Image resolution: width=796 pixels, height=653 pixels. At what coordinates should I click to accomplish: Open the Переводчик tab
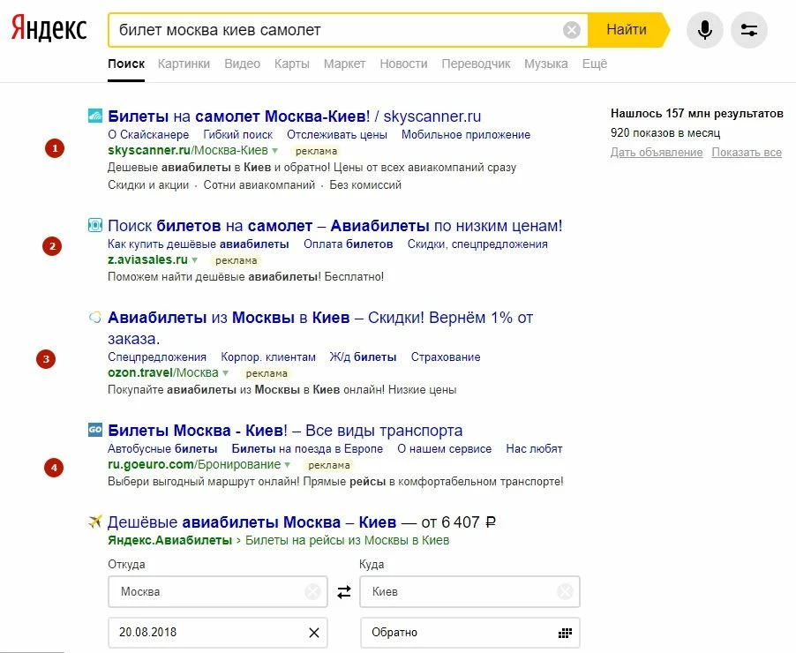pos(477,64)
